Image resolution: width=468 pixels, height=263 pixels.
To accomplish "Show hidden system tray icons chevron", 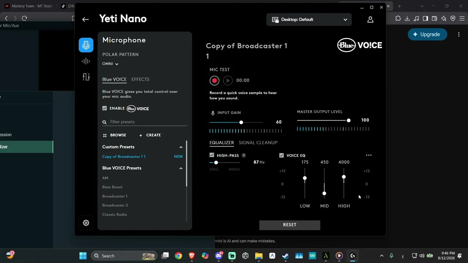I will pos(382,256).
